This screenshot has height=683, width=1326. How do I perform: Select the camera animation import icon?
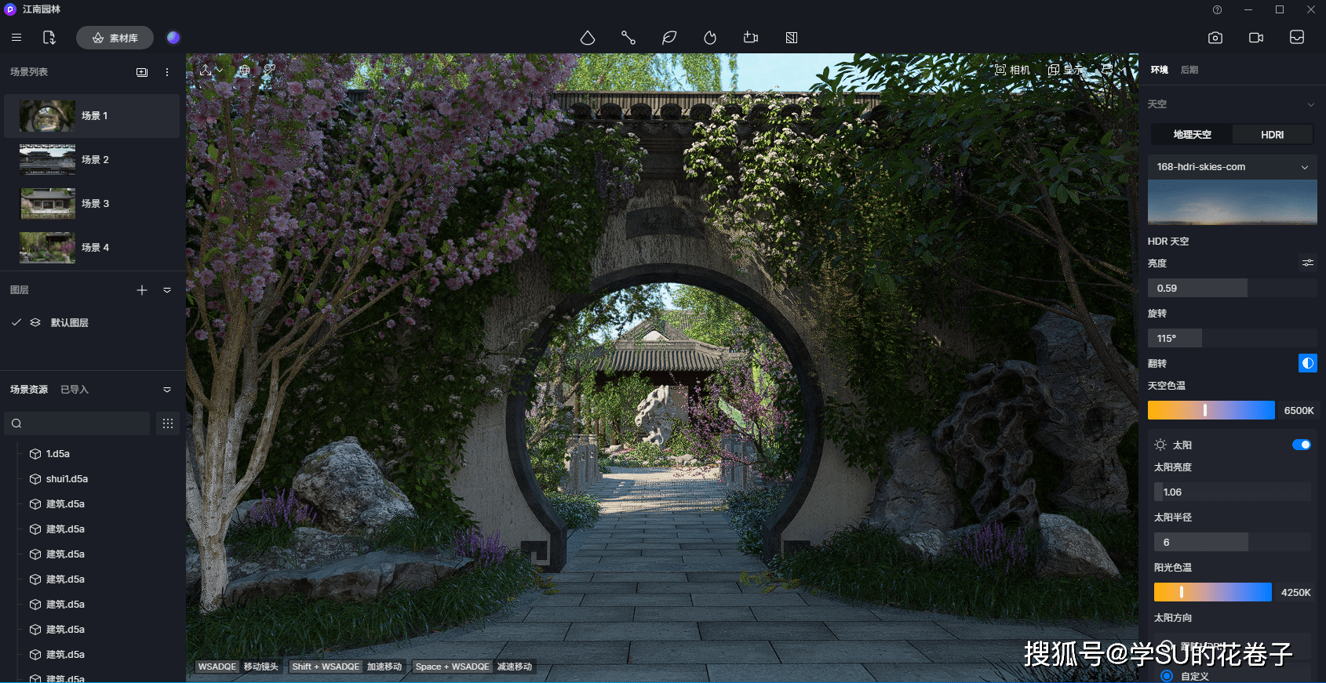(x=751, y=38)
